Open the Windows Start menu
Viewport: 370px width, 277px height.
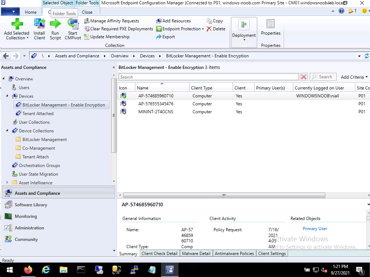point(9,270)
